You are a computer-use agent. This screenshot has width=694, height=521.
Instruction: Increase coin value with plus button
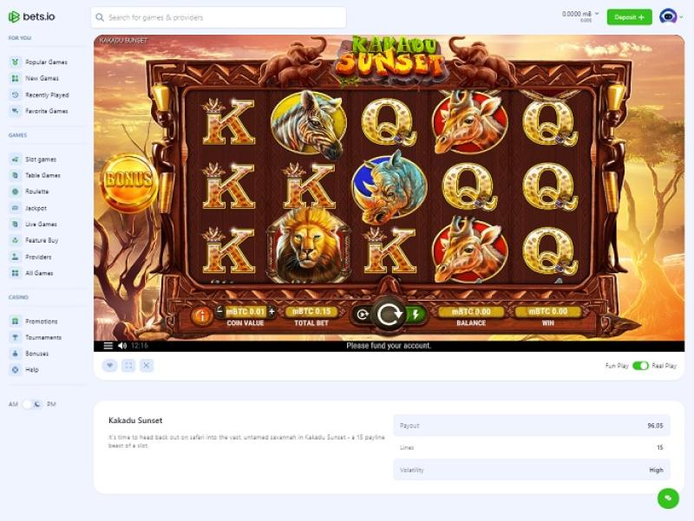point(272,311)
